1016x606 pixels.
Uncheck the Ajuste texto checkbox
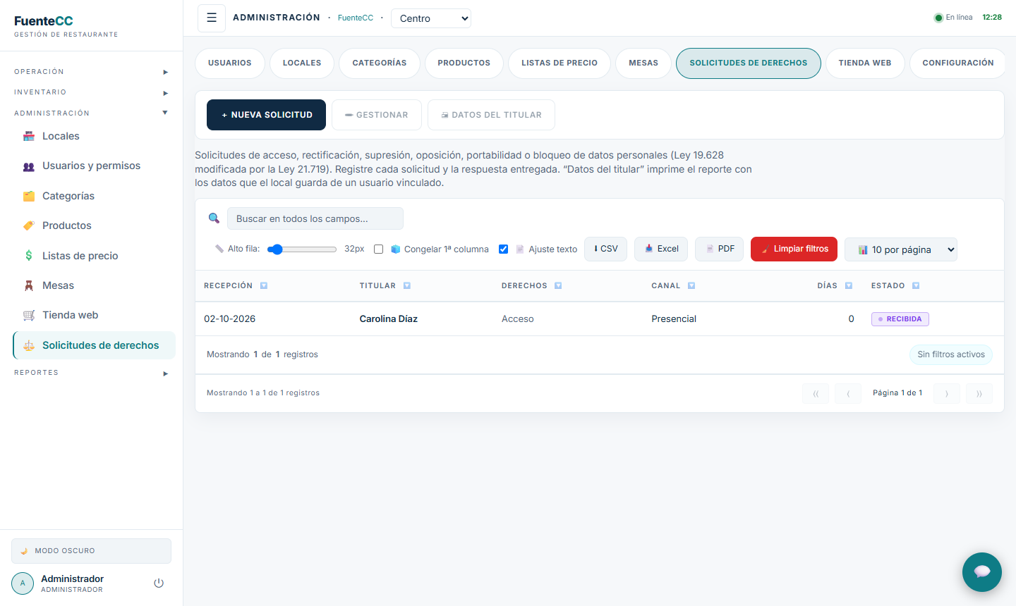[x=504, y=249]
